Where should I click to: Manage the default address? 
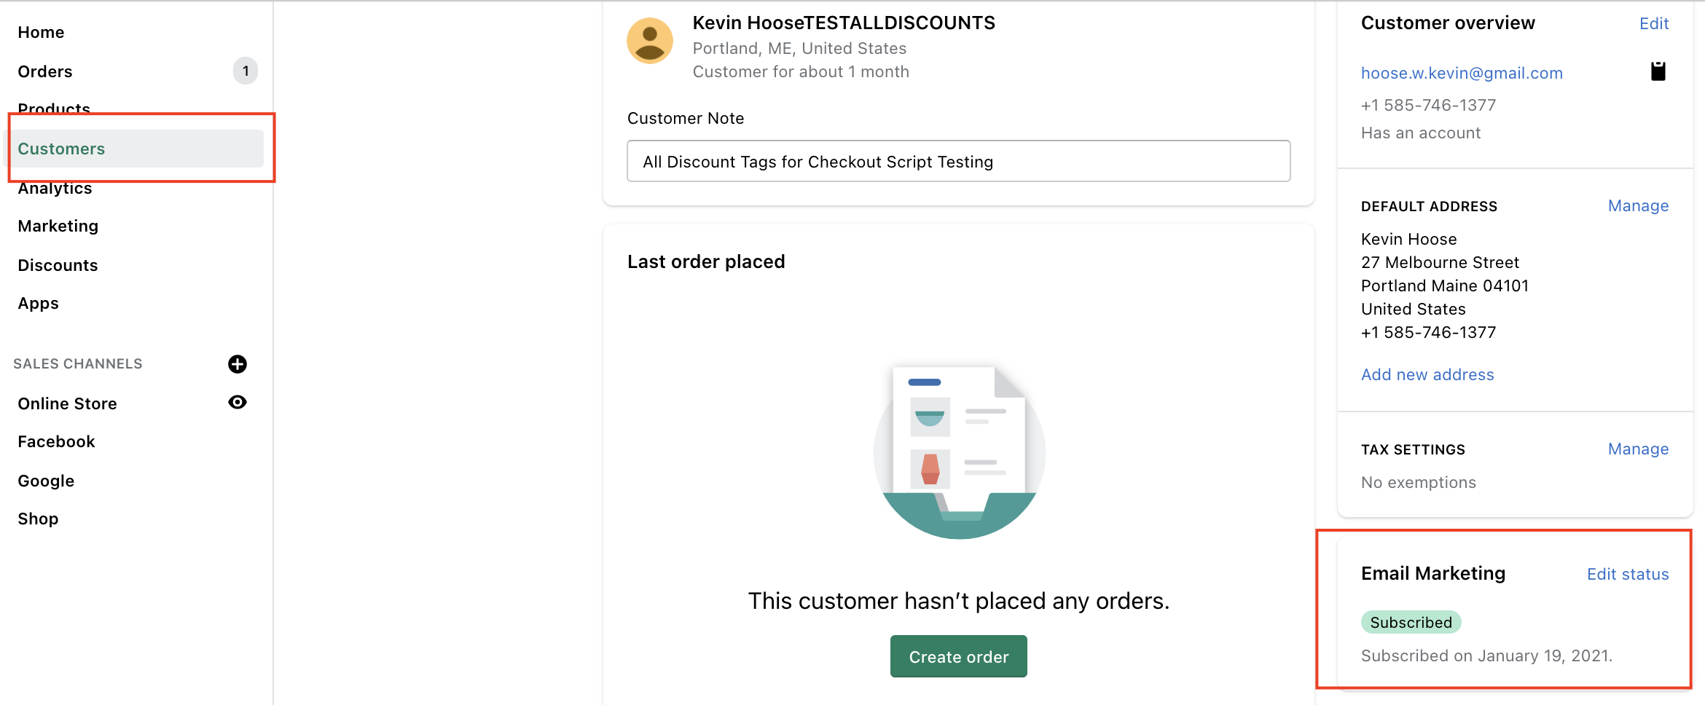click(1638, 206)
